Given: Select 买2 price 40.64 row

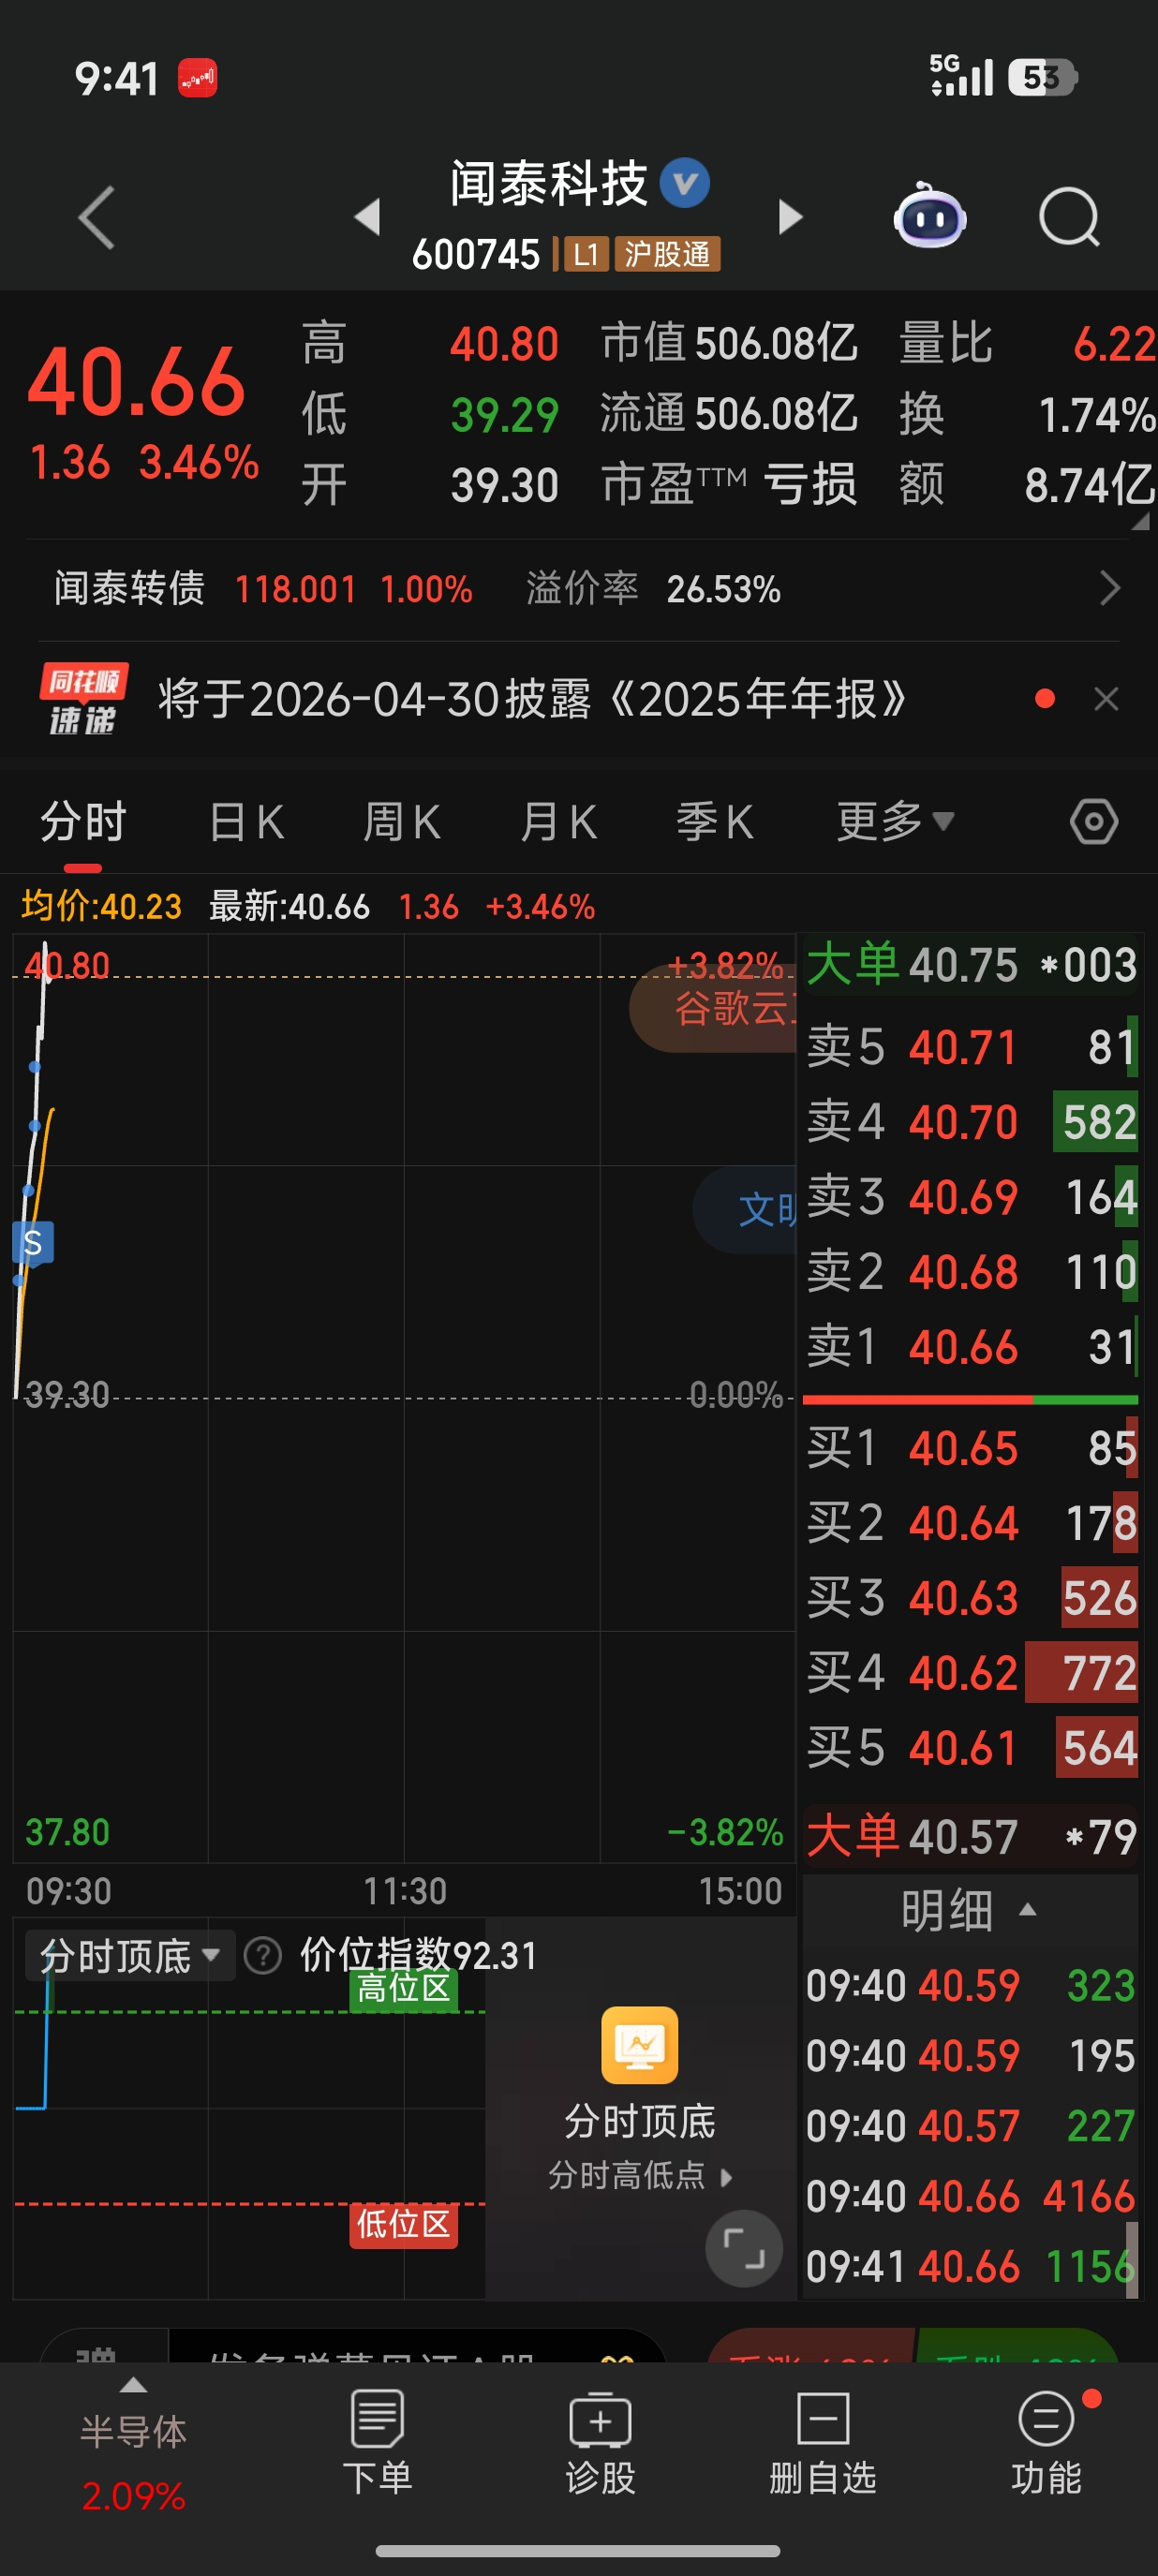Looking at the screenshot, I should click(971, 1523).
